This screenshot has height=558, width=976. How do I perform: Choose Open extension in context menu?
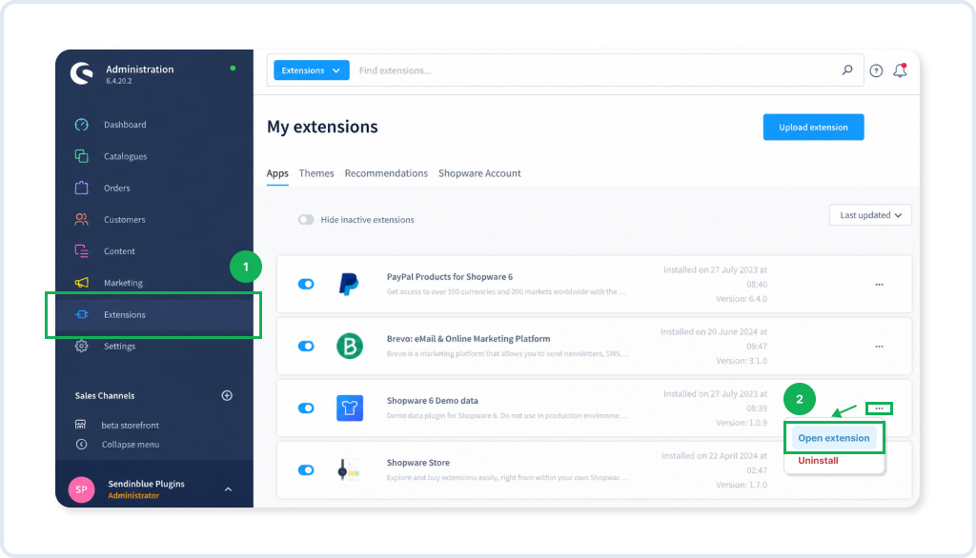[833, 438]
